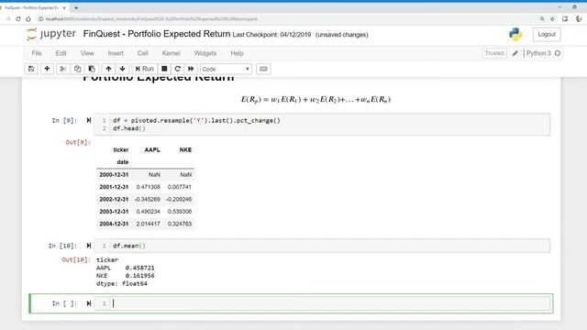Open the Widgets menu
The width and height of the screenshot is (587, 330).
205,53
